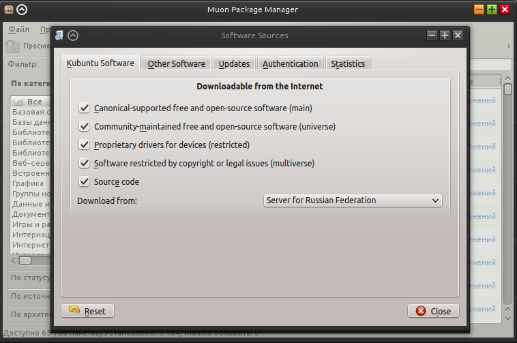Click the Software Sources title bar shade arrow

click(73, 35)
